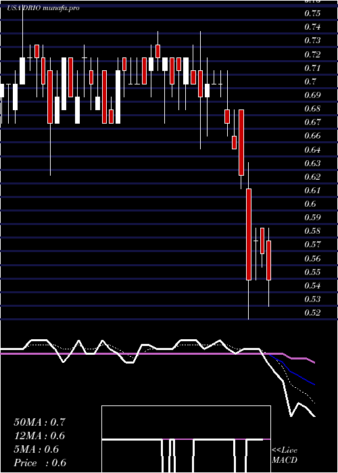
Task: Click the 0.75 price axis label
Action: [x=312, y=14]
